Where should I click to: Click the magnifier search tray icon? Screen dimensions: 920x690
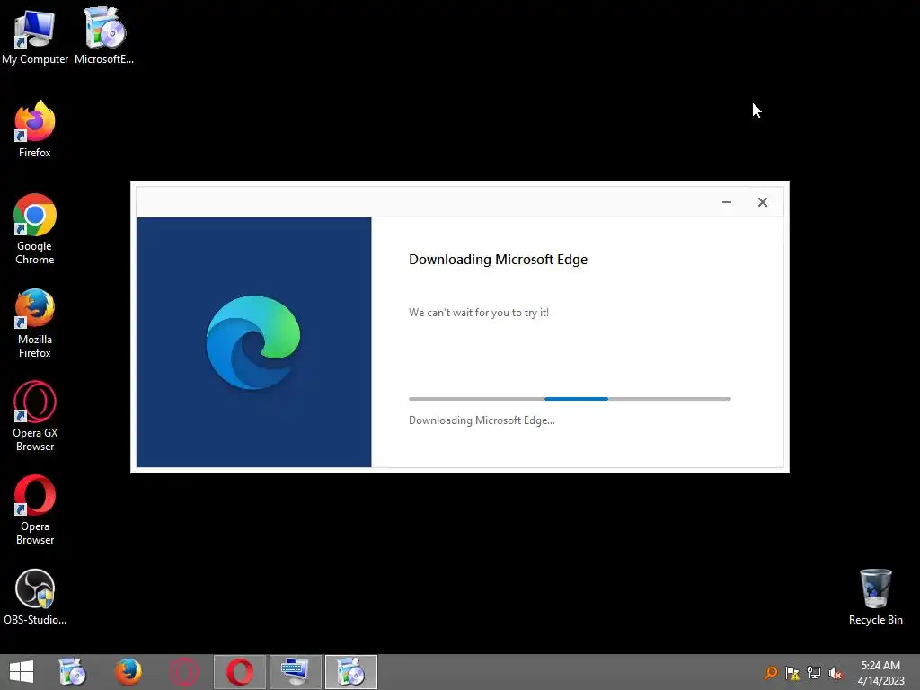(770, 672)
